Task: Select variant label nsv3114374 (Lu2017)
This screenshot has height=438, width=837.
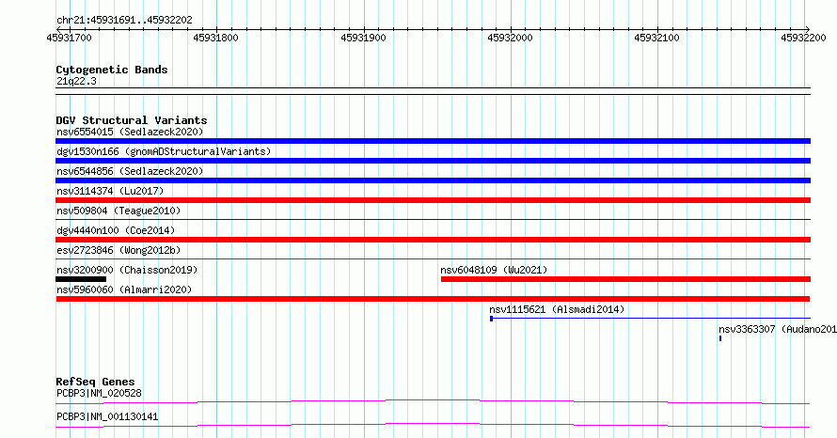Action: (110, 191)
